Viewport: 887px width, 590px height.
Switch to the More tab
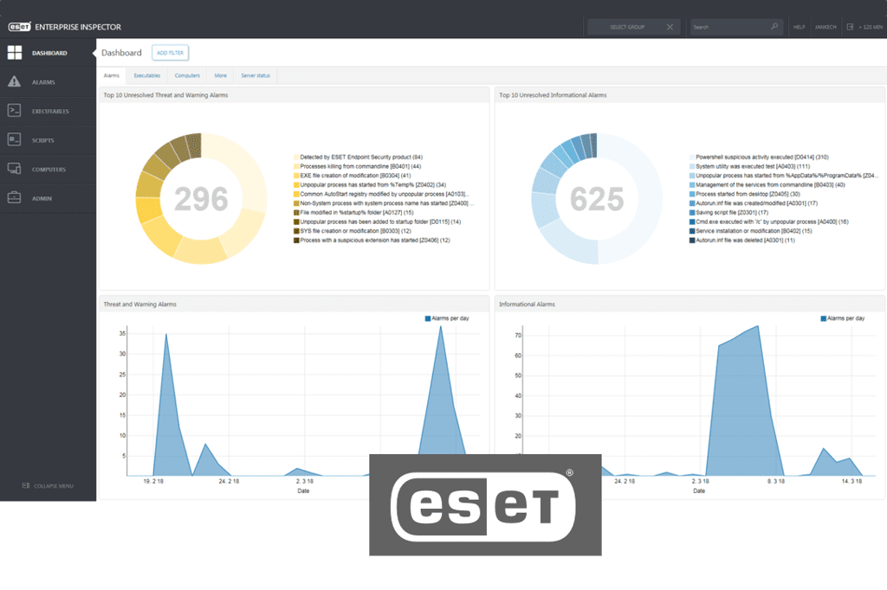[221, 75]
